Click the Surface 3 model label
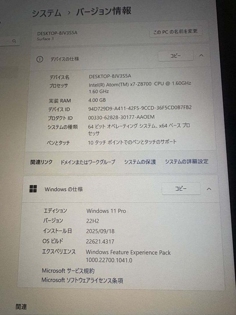The width and height of the screenshot is (236, 315). (45, 39)
